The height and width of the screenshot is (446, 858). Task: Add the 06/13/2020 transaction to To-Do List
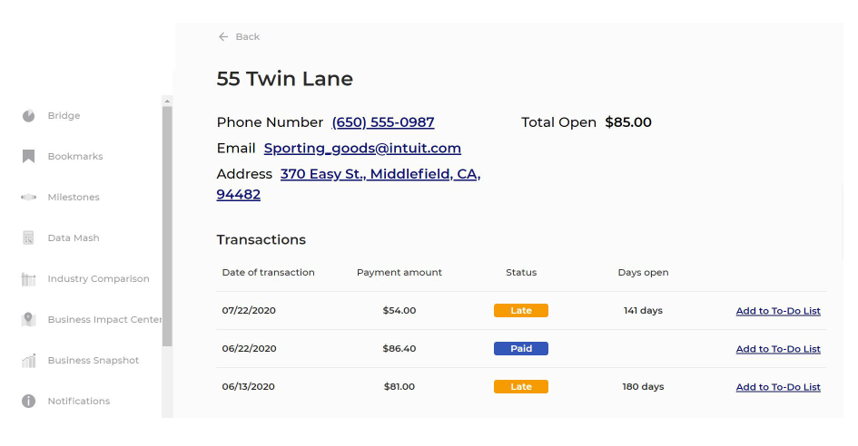pyautogui.click(x=778, y=387)
